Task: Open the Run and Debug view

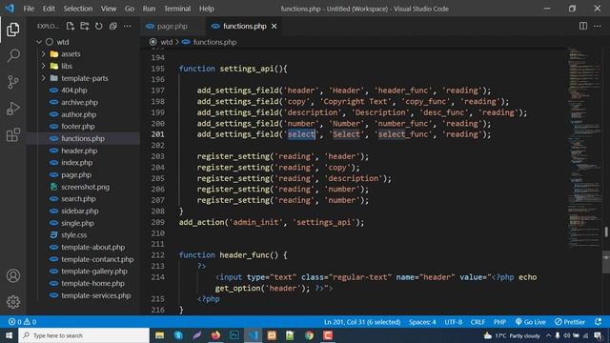Action: point(12,109)
